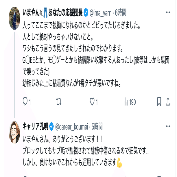Open more options on ima_yarn tweet
Screen dimensions: 177x177
pyautogui.click(x=168, y=12)
